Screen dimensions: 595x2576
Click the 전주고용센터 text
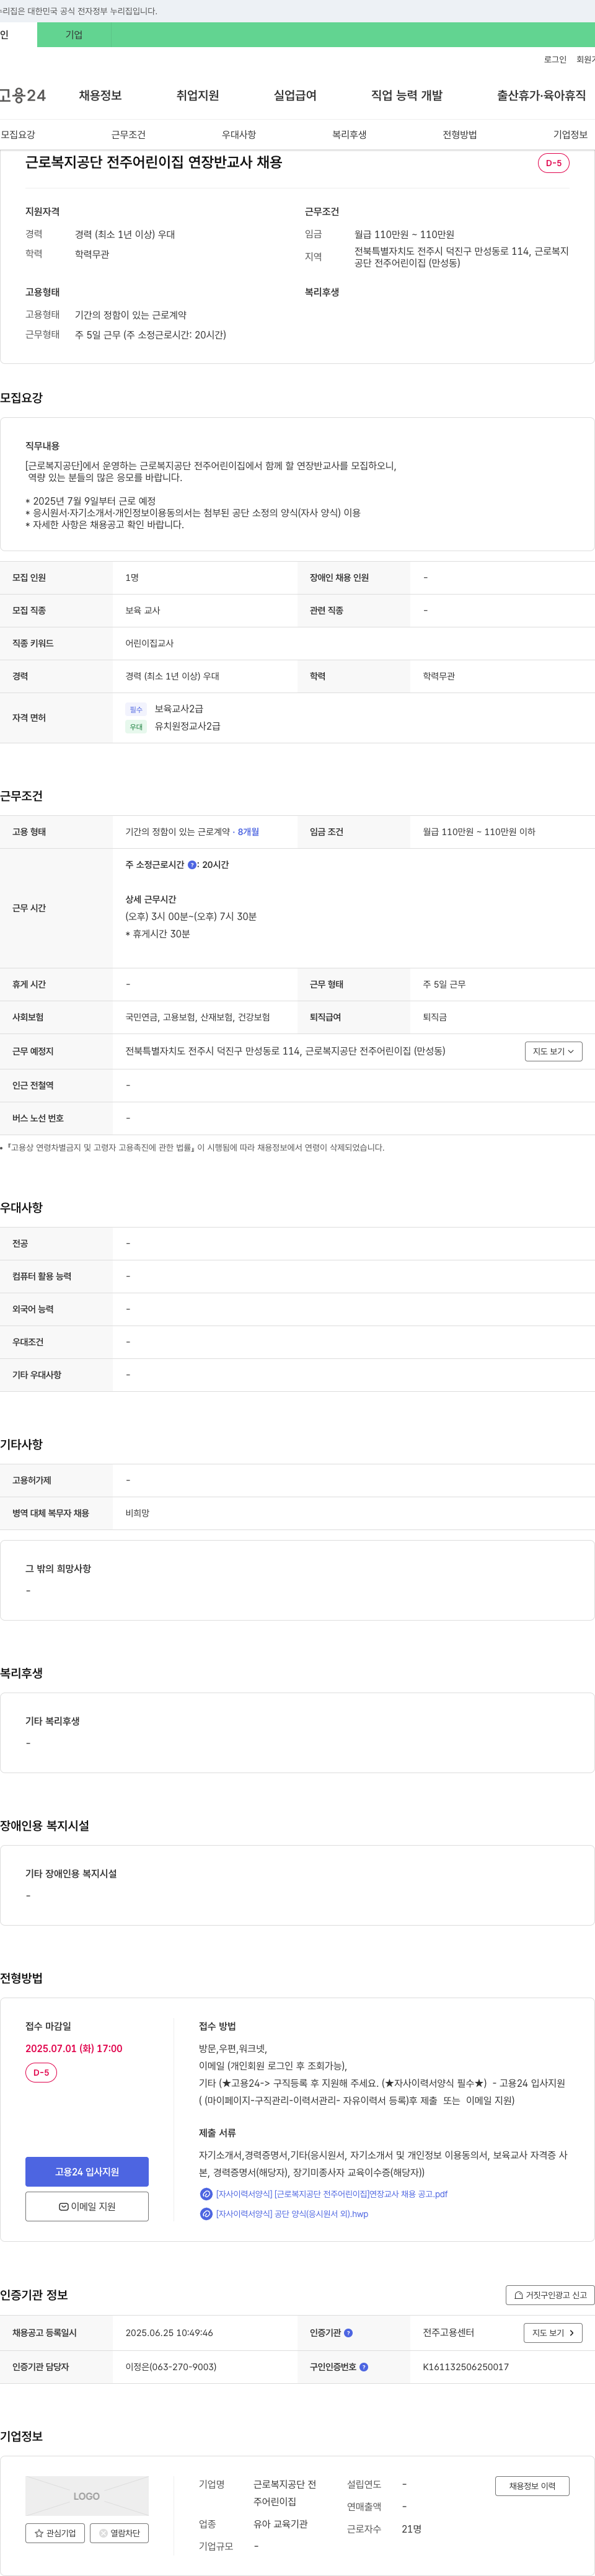click(448, 2332)
